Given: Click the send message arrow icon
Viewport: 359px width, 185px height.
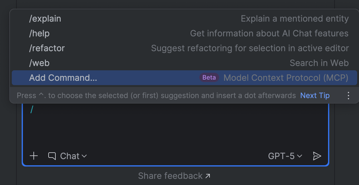Looking at the screenshot, I should (x=317, y=156).
